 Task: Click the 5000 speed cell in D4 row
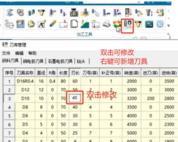(132, 133)
